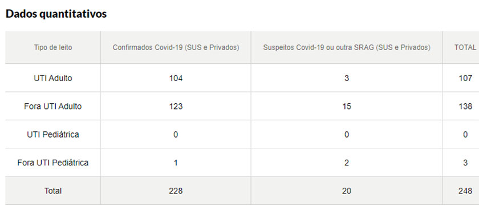This screenshot has height=206, width=479.
Task: Select the suspected value 15 cell
Action: (x=347, y=106)
